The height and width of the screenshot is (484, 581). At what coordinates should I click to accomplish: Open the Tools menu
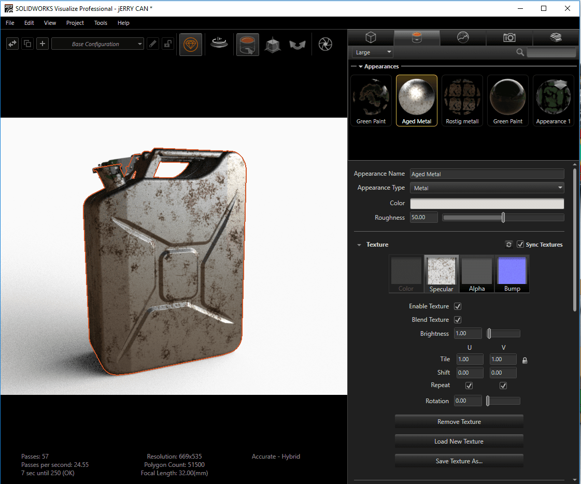[101, 23]
